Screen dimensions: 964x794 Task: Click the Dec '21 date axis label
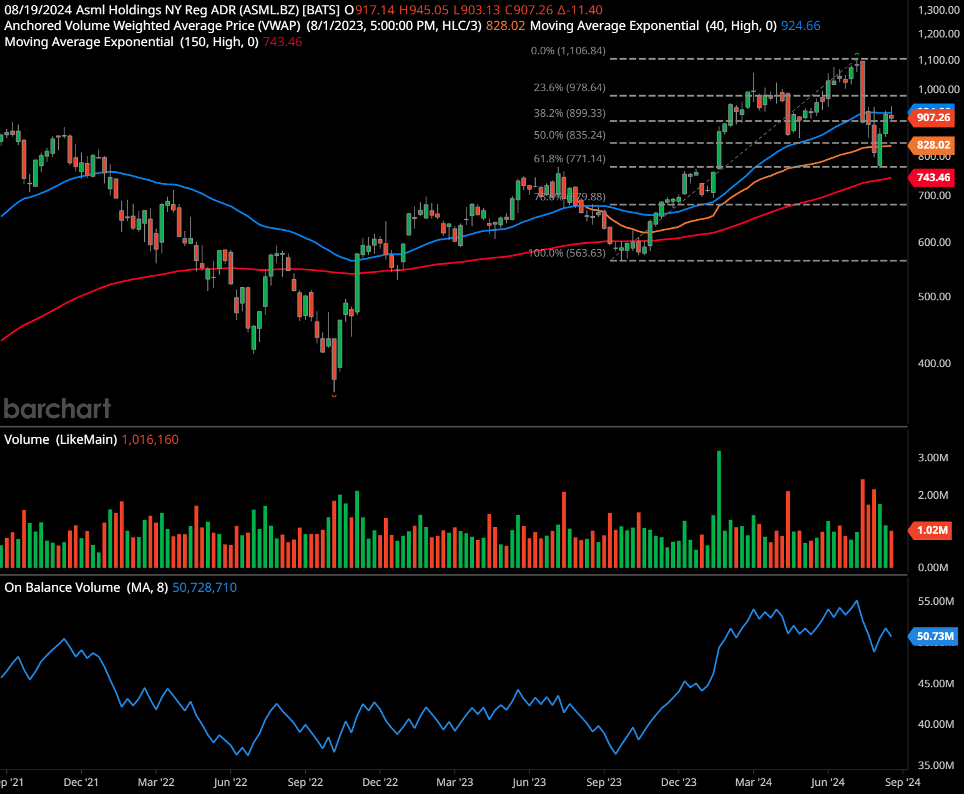(x=81, y=782)
